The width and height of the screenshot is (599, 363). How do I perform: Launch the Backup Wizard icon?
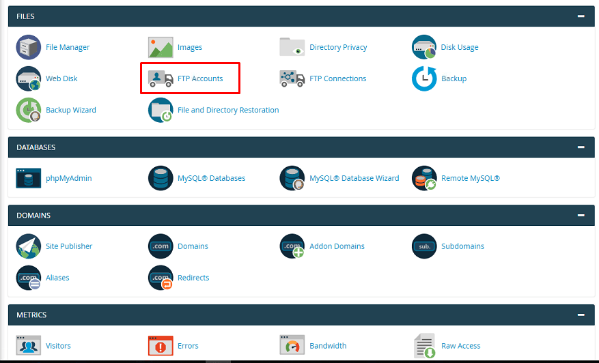point(28,110)
